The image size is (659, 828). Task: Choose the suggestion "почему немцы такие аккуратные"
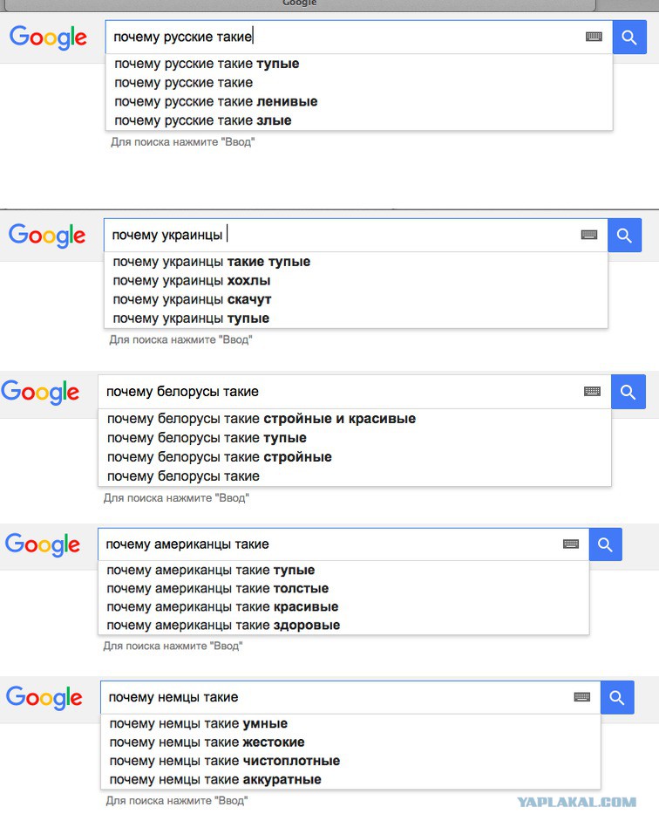pos(214,779)
